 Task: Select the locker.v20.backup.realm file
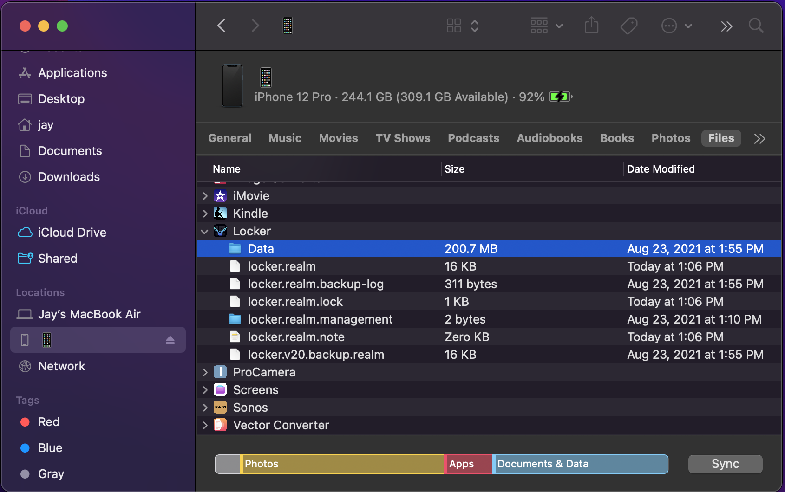(489, 355)
